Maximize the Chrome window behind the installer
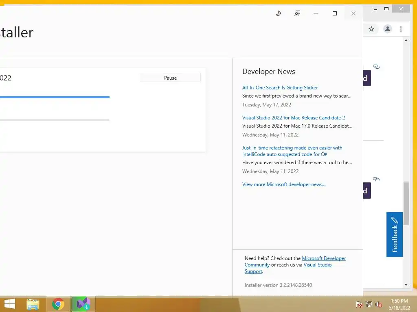This screenshot has height=312, width=417. coord(386,9)
